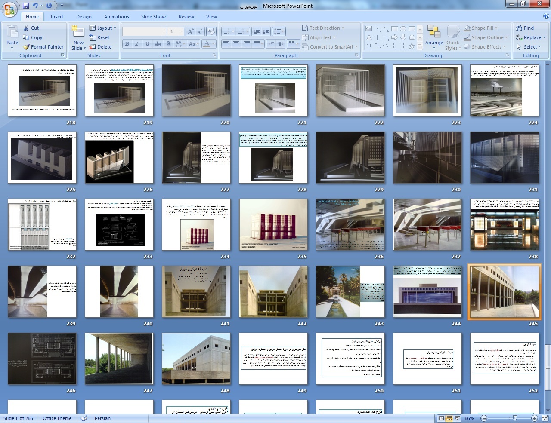Delete the selected slide
This screenshot has width=551, height=423.
[x=100, y=47]
